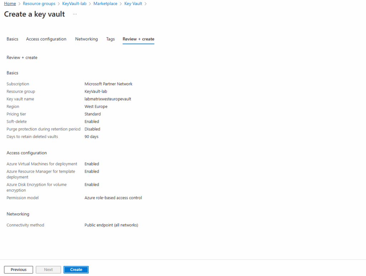Viewport: 366px width, 276px height.
Task: Click Days to retain deleted vaults label
Action: click(x=32, y=137)
